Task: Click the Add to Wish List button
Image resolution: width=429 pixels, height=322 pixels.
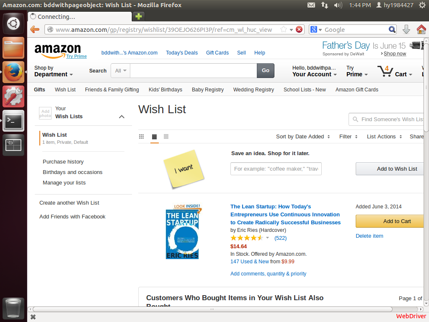Action: tap(390, 169)
